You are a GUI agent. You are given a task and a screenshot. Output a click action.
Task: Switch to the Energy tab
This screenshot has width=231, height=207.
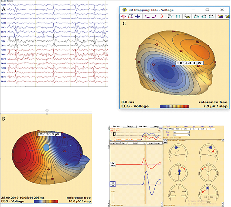click(130, 126)
